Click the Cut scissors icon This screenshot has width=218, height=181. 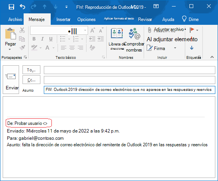click(x=22, y=30)
